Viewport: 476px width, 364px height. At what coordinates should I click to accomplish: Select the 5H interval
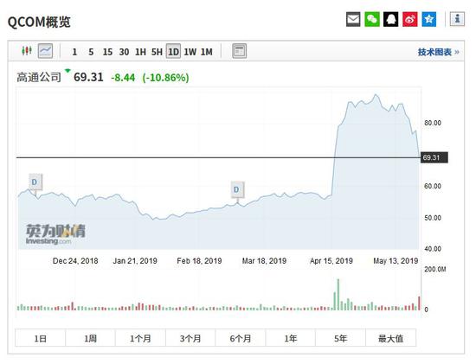(157, 52)
